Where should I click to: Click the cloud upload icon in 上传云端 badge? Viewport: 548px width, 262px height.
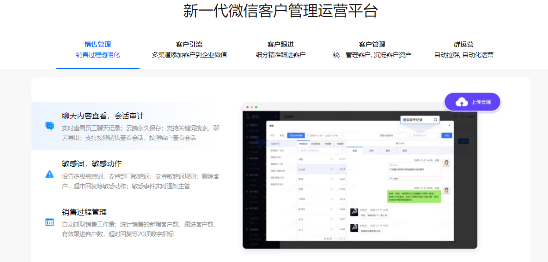pos(462,102)
